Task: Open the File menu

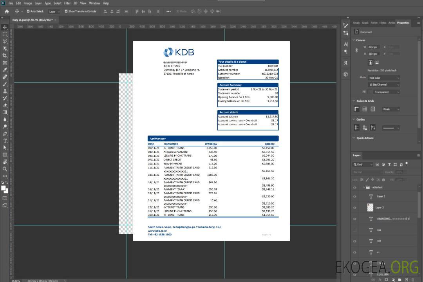Action: (x=11, y=3)
